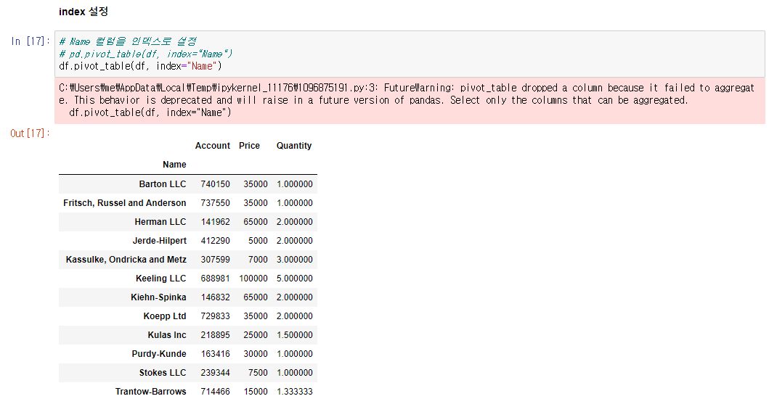The width and height of the screenshot is (777, 412).
Task: Select the Herman LLC row label
Action: pyautogui.click(x=160, y=221)
